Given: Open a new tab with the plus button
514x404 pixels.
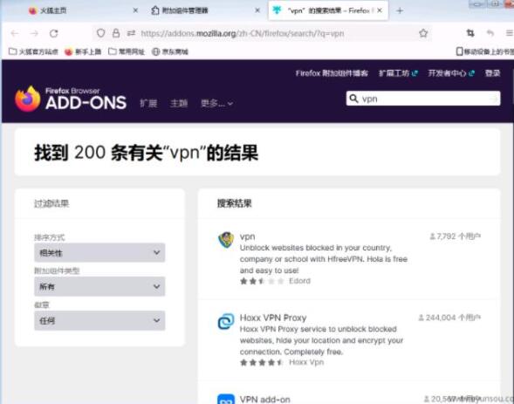Looking at the screenshot, I should tap(400, 10).
